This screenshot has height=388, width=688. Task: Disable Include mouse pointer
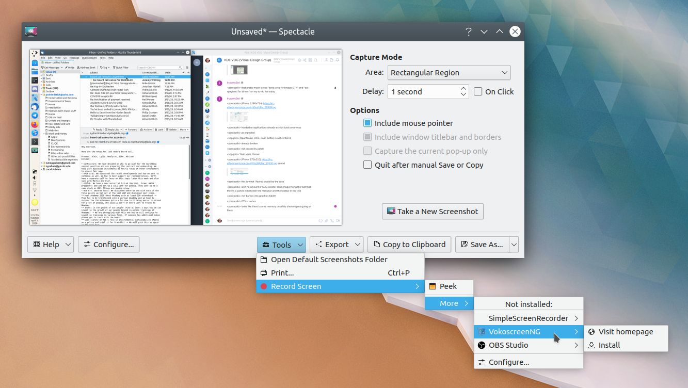pos(367,123)
